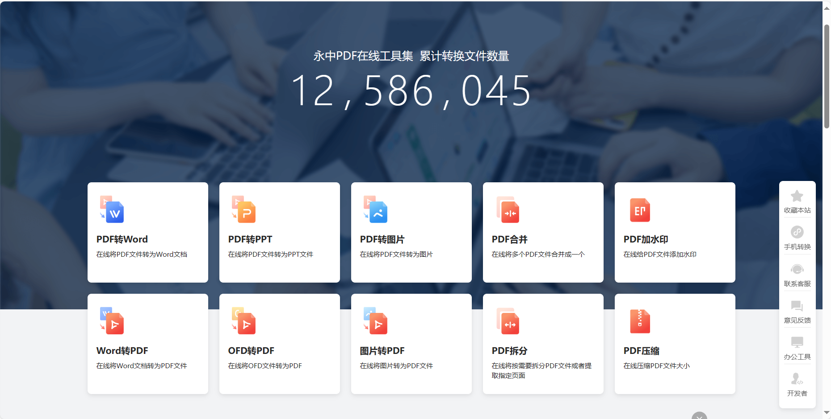The width and height of the screenshot is (831, 419).
Task: Click the vertical page scrollbar thumb
Action: (827, 76)
